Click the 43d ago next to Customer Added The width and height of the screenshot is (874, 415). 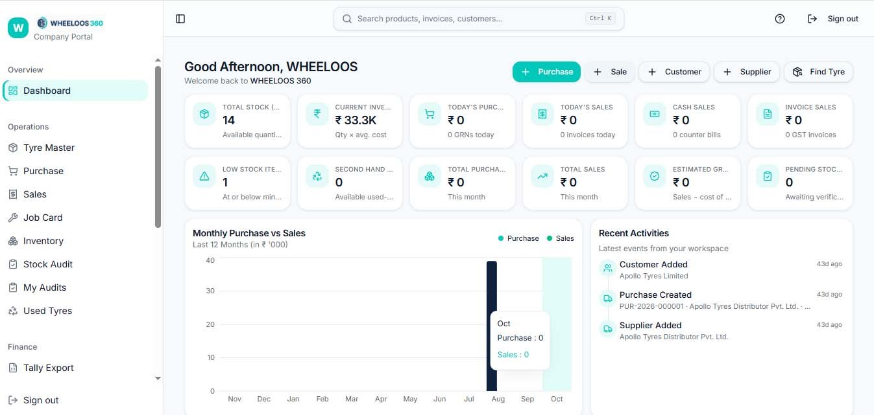[x=829, y=264]
